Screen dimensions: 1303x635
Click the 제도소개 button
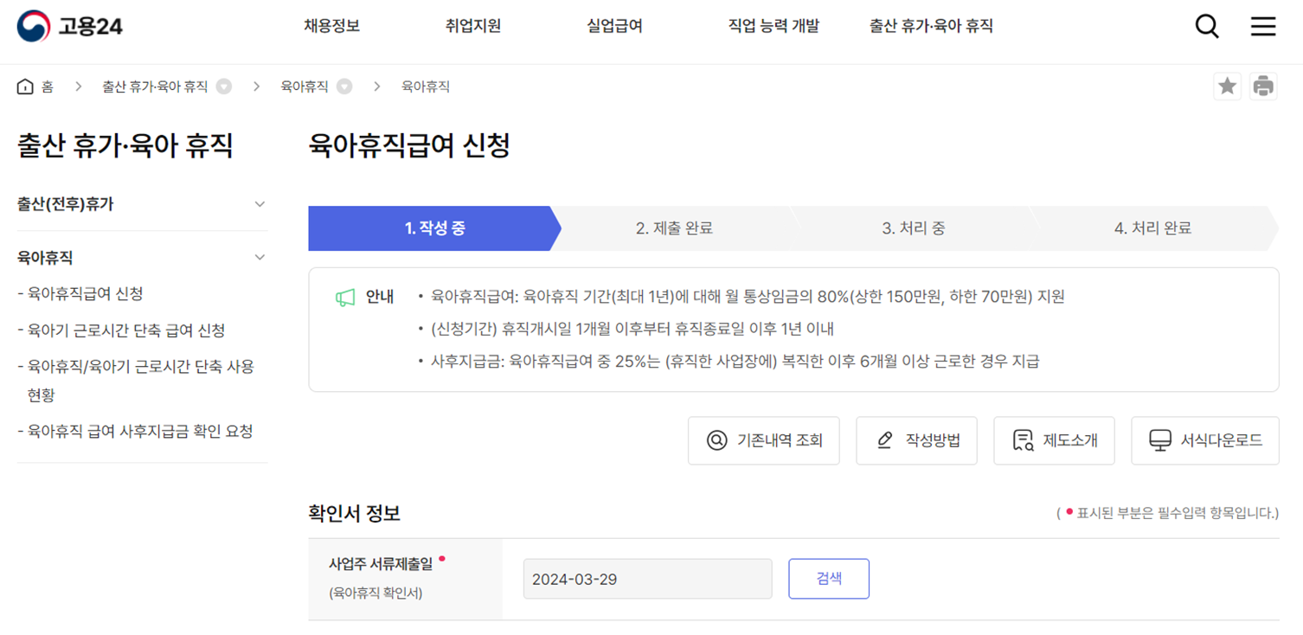pyautogui.click(x=1054, y=440)
